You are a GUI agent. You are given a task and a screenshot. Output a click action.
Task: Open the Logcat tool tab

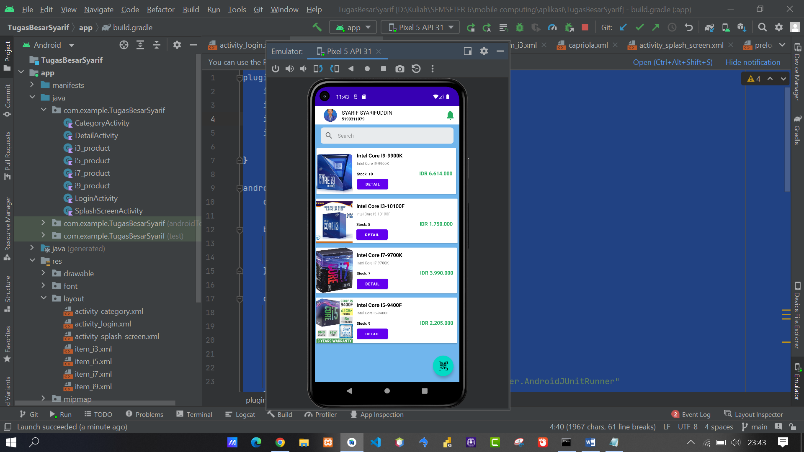point(240,414)
